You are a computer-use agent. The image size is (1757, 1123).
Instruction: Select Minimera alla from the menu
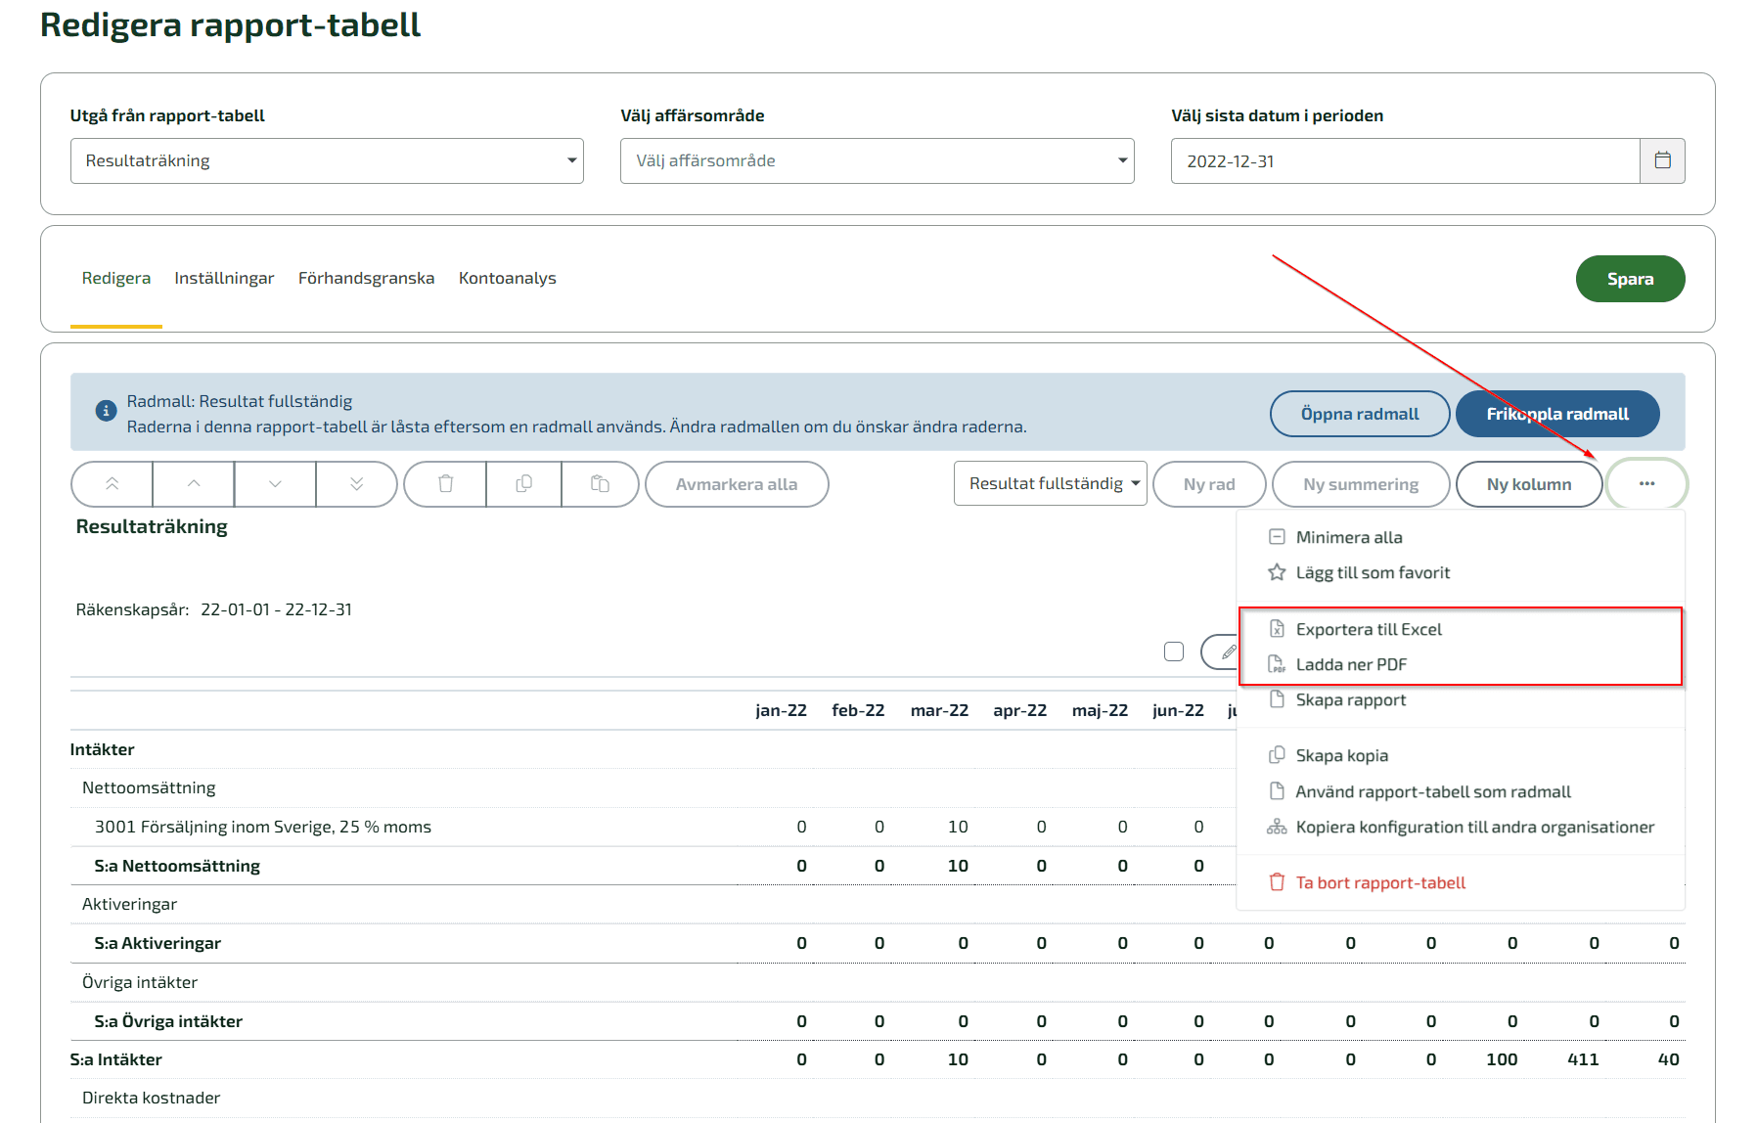click(1461, 537)
